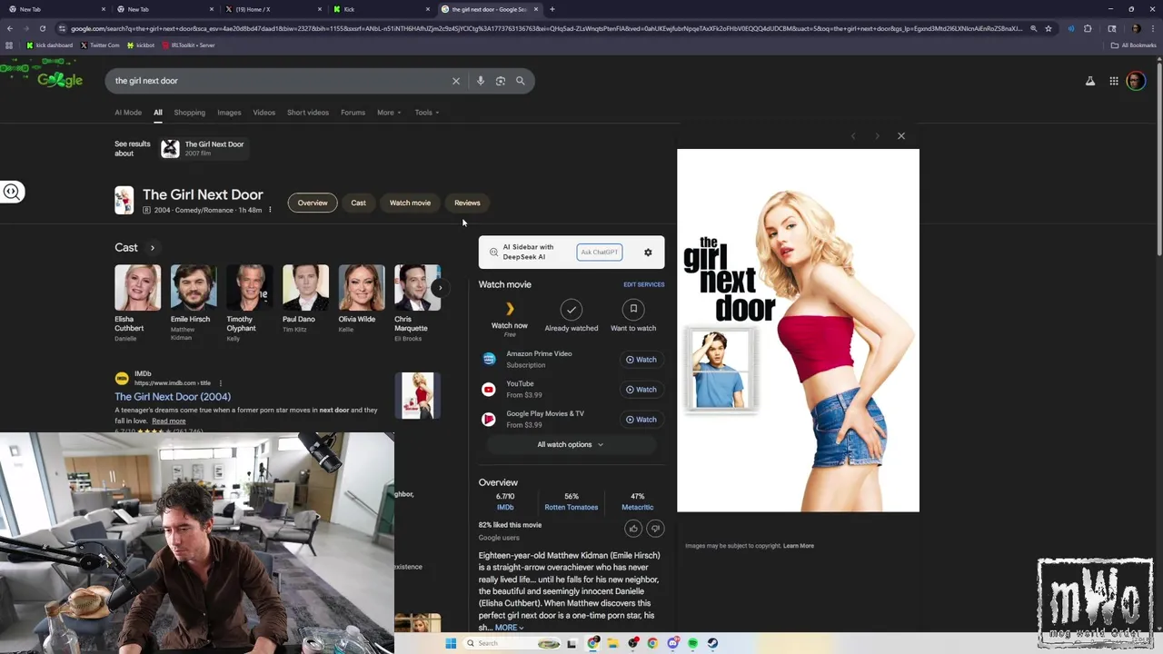Image resolution: width=1163 pixels, height=654 pixels.
Task: Open the Google apps grid
Action: tap(1114, 81)
